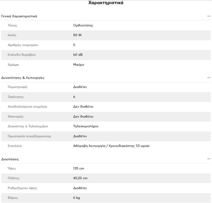
Task: Select the Τύπος label
Action: [13, 25]
